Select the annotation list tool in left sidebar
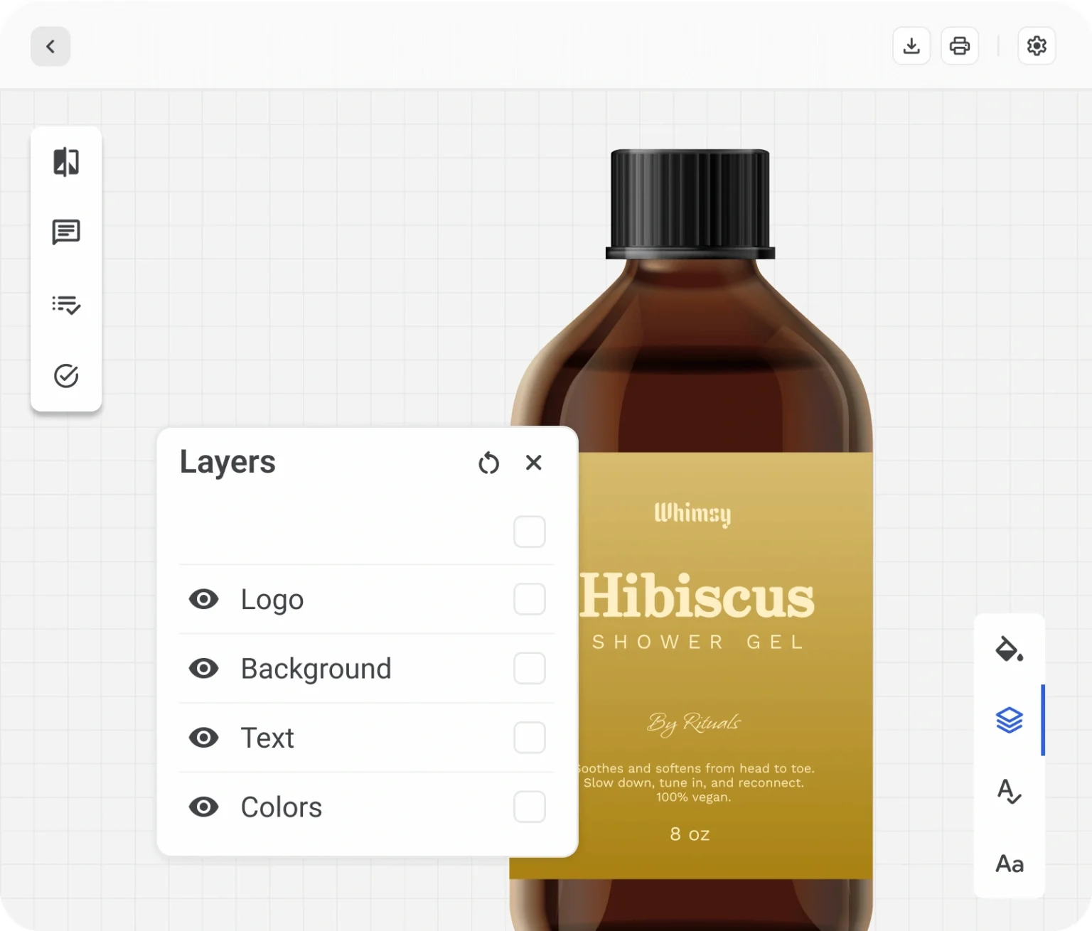The image size is (1092, 931). pyautogui.click(x=66, y=305)
